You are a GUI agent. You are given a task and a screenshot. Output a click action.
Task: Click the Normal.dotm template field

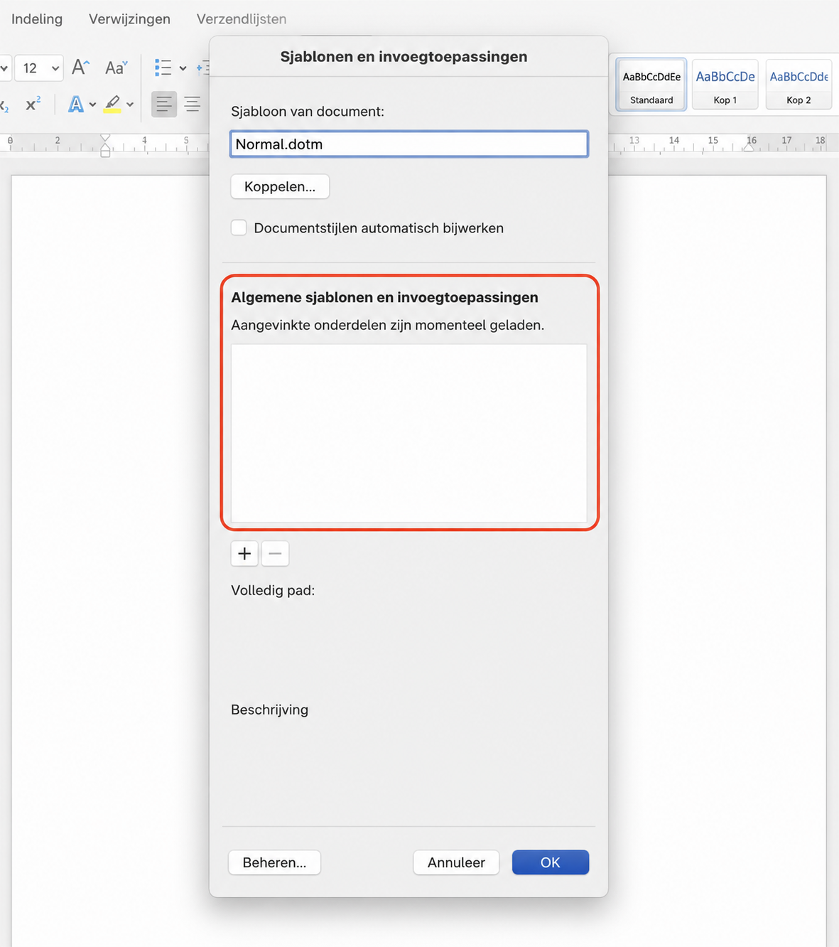(x=409, y=144)
